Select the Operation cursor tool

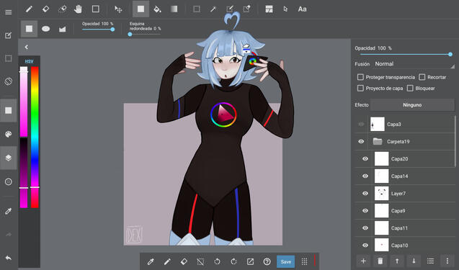click(x=285, y=9)
